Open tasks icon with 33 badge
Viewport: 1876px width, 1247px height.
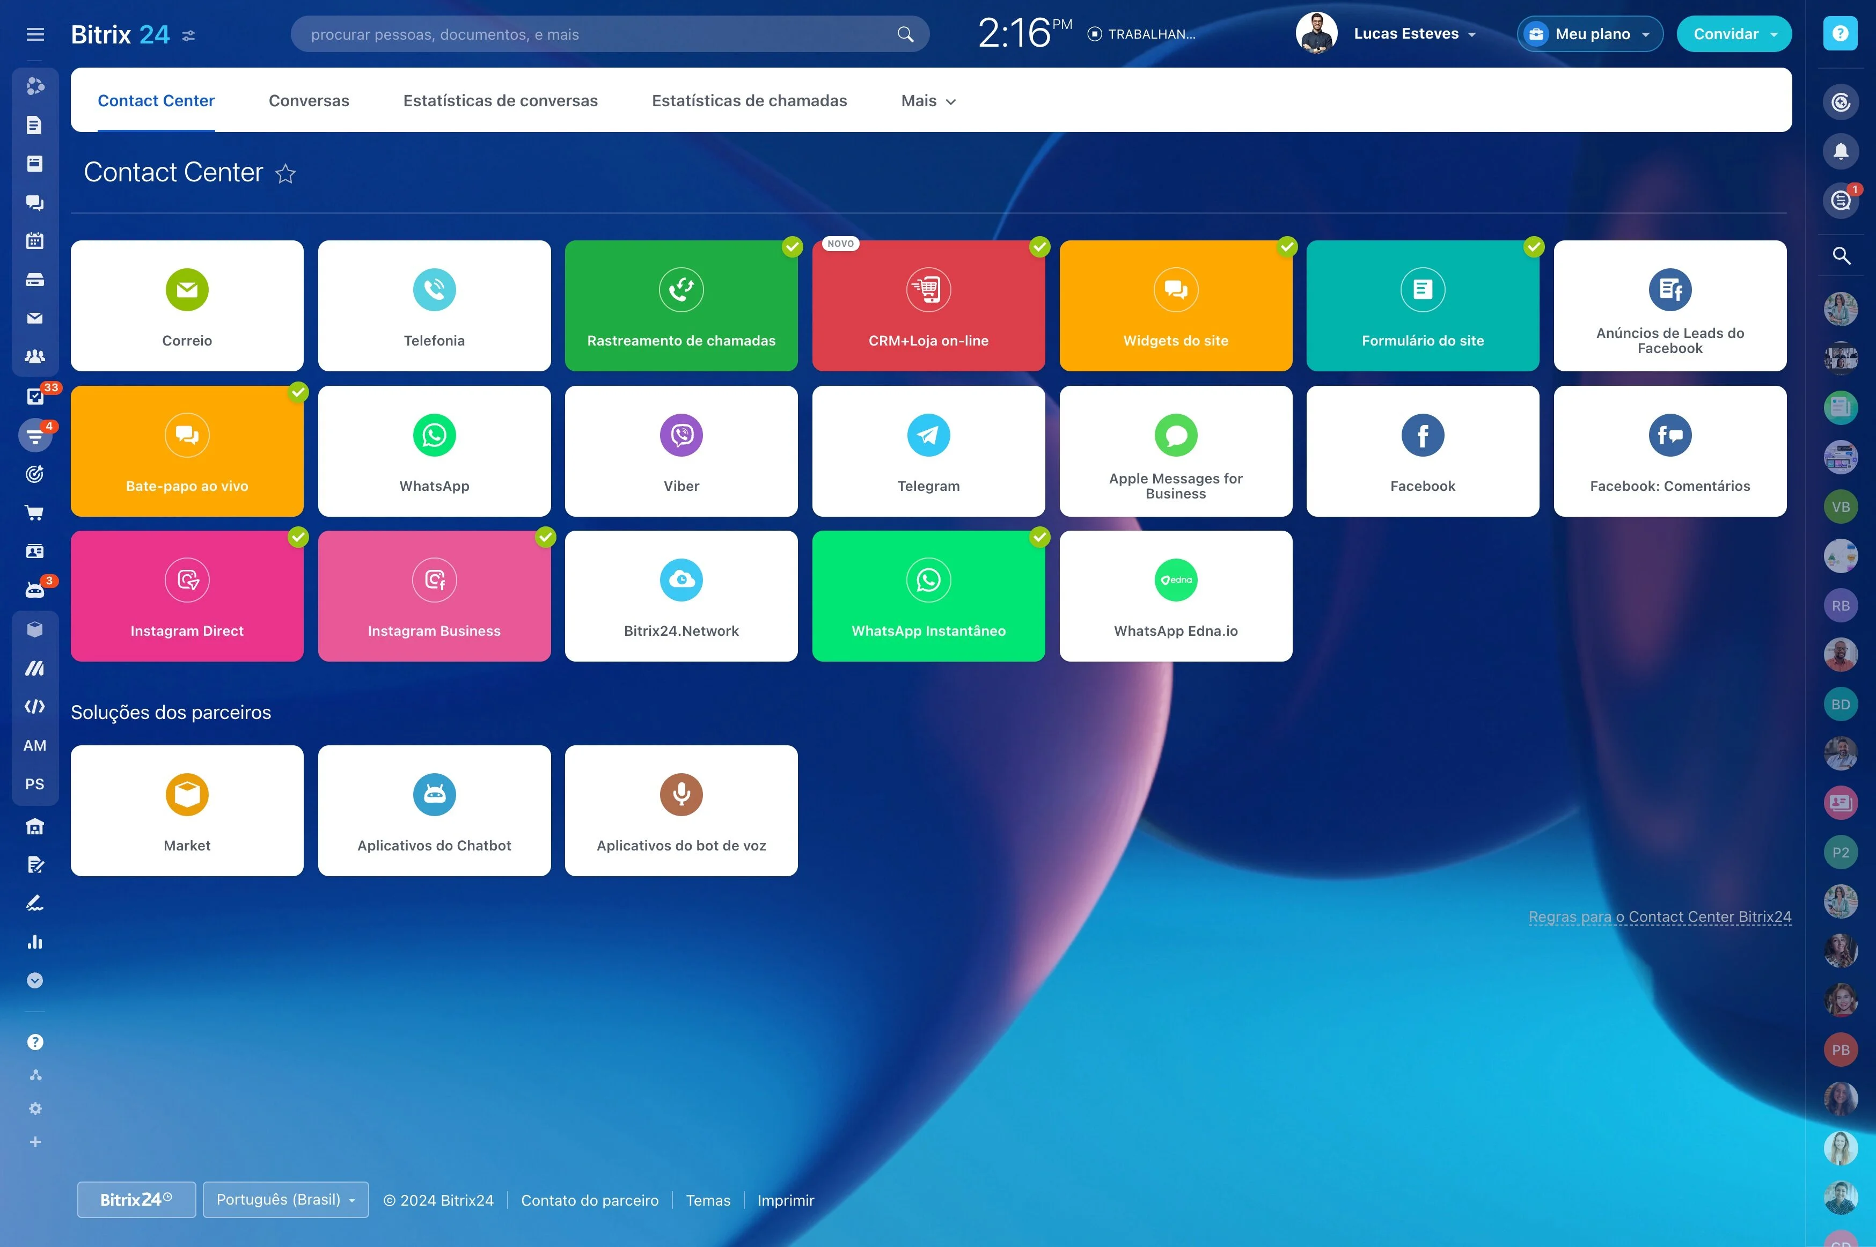(35, 396)
